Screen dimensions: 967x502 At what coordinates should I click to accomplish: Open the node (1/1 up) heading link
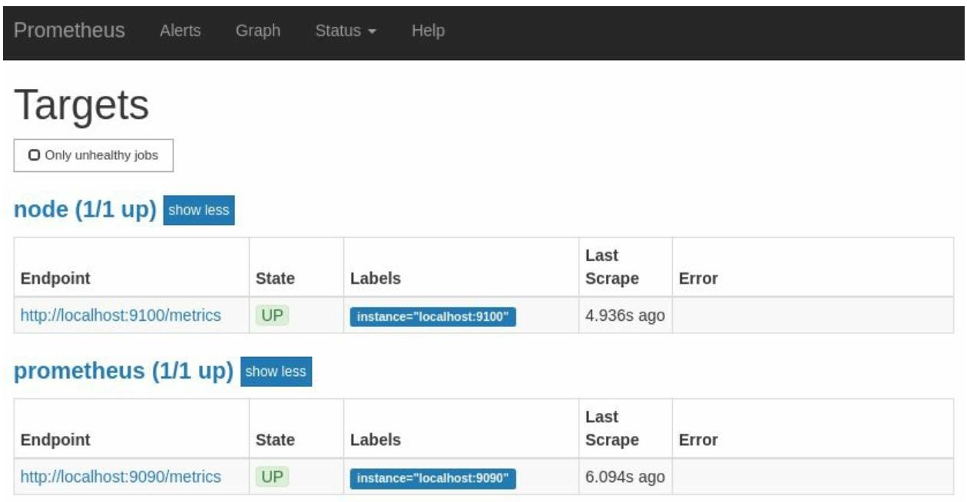point(85,210)
